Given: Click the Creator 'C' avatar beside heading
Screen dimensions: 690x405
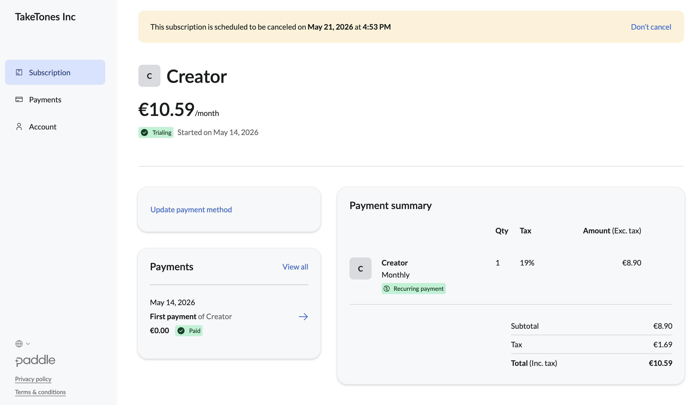Looking at the screenshot, I should 149,76.
